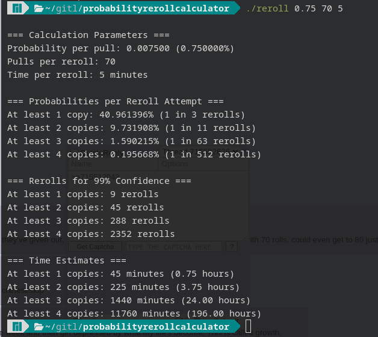Click the TYPE THE CAPTCHA HERE input field
The width and height of the screenshot is (378, 337).
click(x=173, y=247)
